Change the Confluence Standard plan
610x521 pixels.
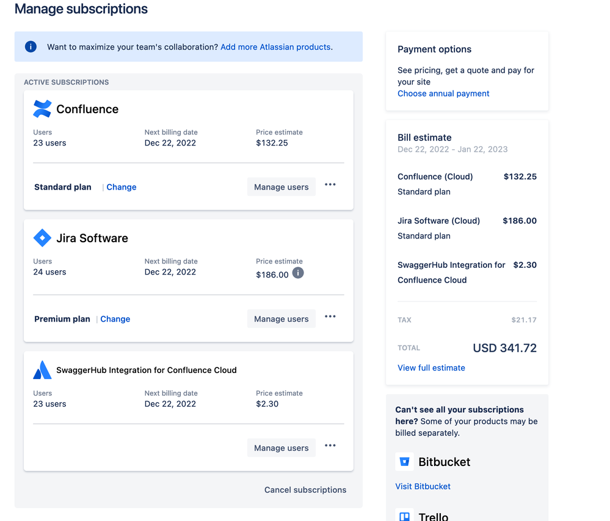(x=122, y=187)
